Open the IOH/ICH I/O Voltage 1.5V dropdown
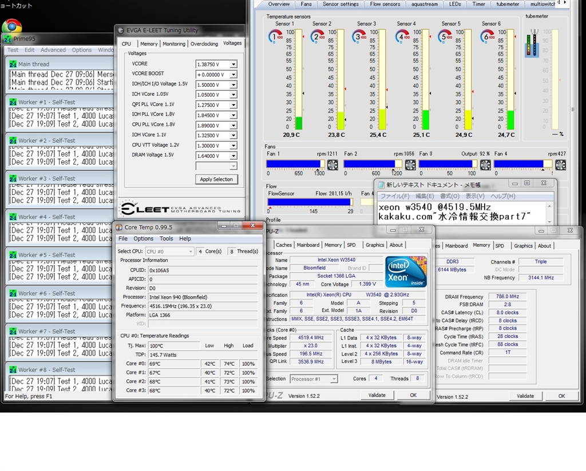586x471 pixels. [x=233, y=85]
